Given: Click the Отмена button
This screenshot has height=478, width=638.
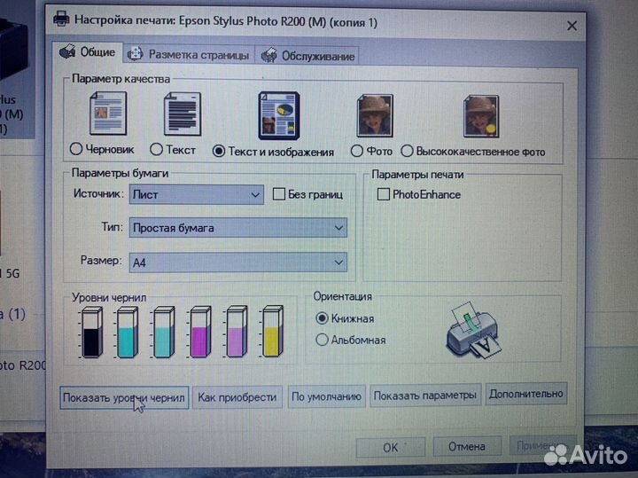Looking at the screenshot, I should (467, 447).
